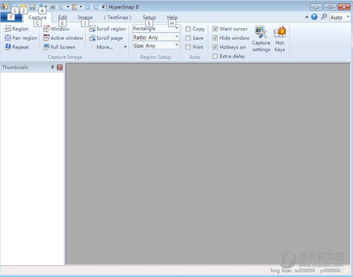Click the Active window label button

point(67,38)
